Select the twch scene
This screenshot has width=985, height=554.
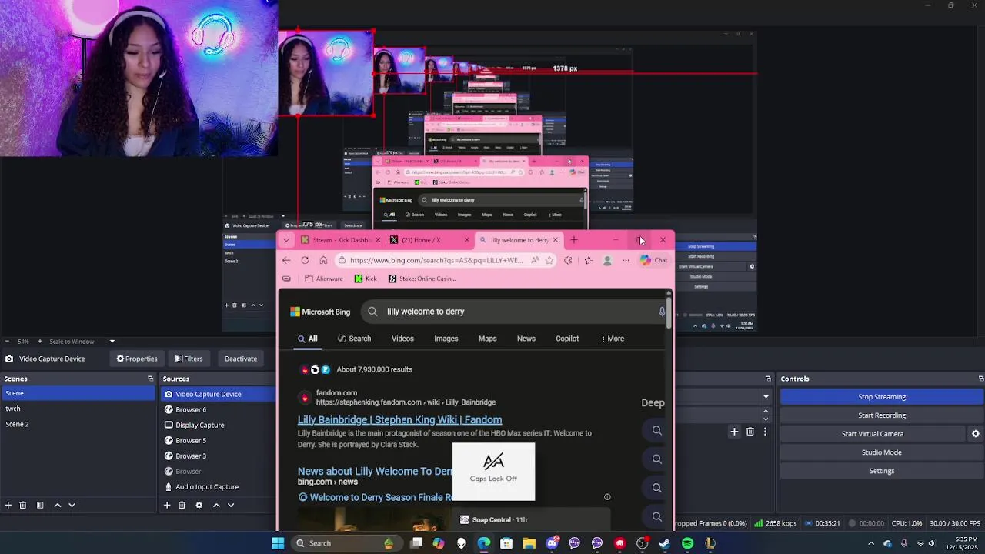point(78,409)
